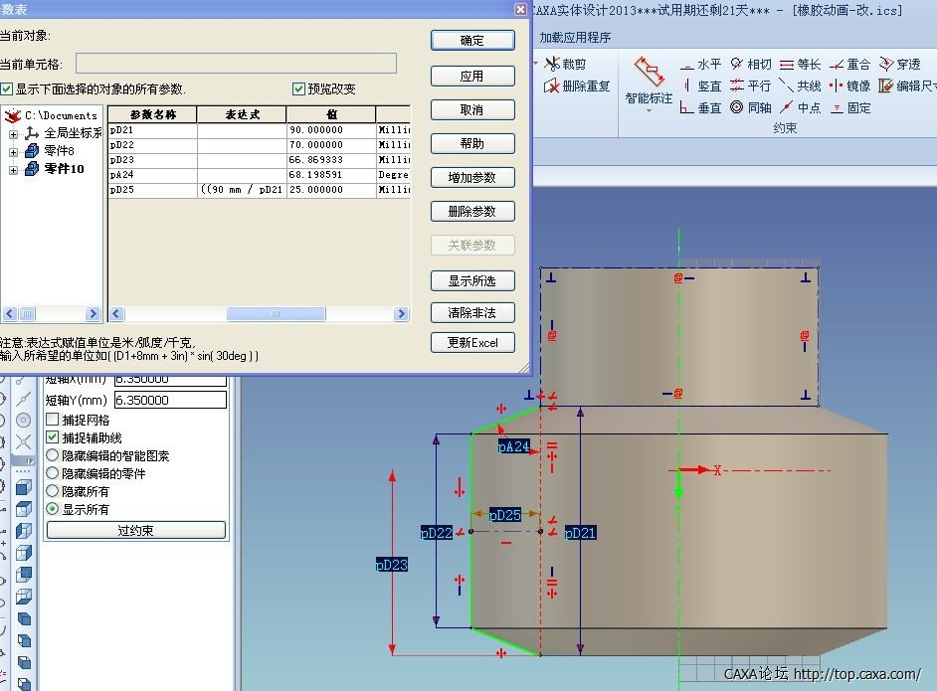The width and height of the screenshot is (937, 691).
Task: Apply the 重合 (coincident) constraint
Action: click(x=849, y=65)
